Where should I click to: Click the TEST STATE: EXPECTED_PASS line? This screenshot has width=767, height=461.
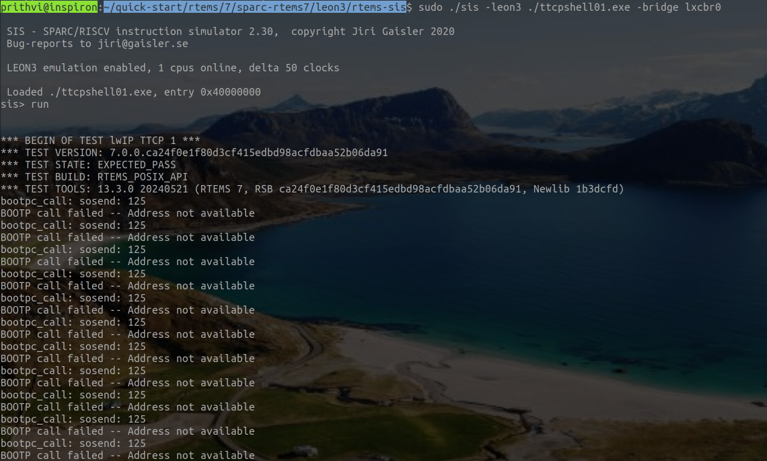point(88,165)
